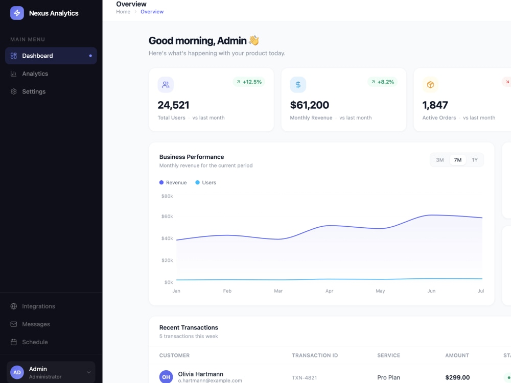
Task: Open the Settings menu item
Action: point(51,91)
